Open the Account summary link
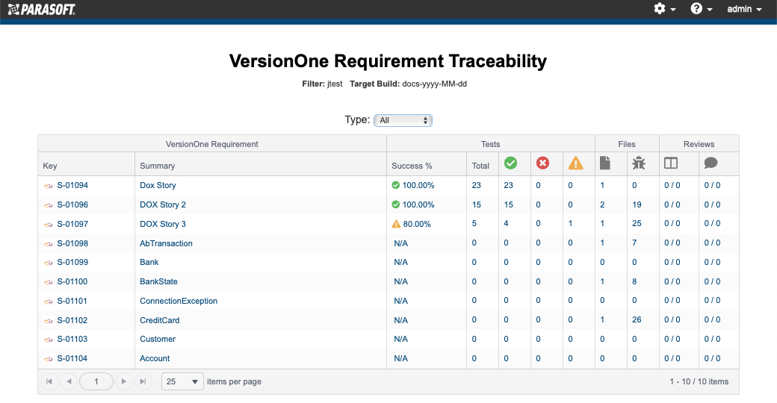Image resolution: width=777 pixels, height=403 pixels. point(155,358)
